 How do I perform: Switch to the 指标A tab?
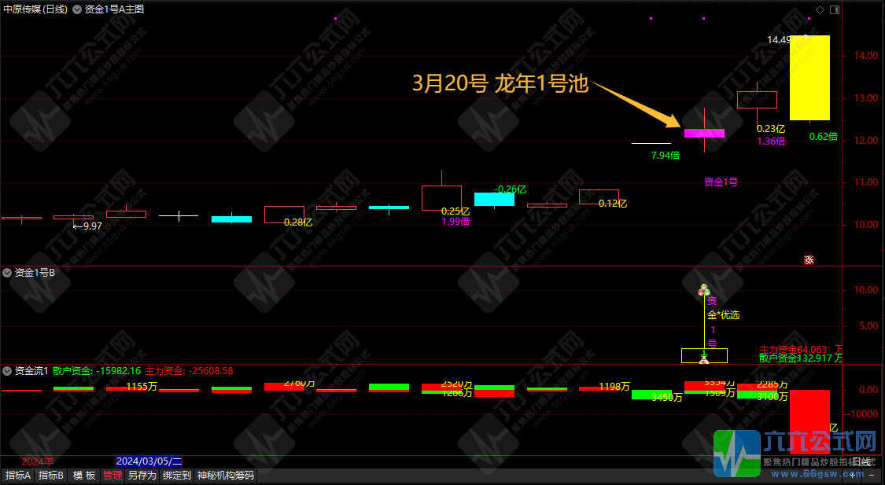(x=17, y=476)
